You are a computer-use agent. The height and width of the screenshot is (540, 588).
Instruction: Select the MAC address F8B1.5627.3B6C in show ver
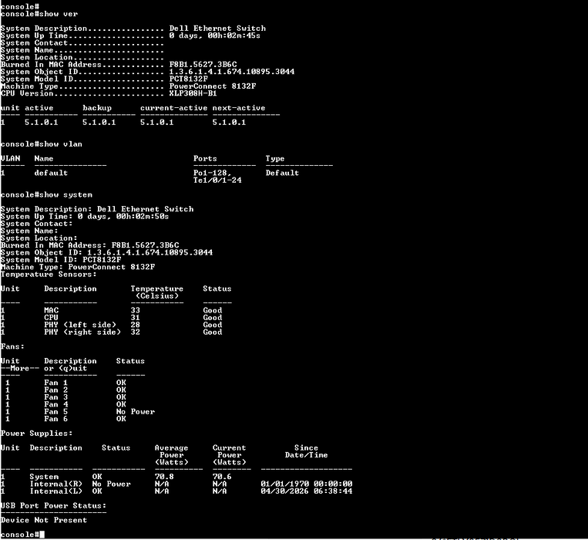click(x=203, y=65)
